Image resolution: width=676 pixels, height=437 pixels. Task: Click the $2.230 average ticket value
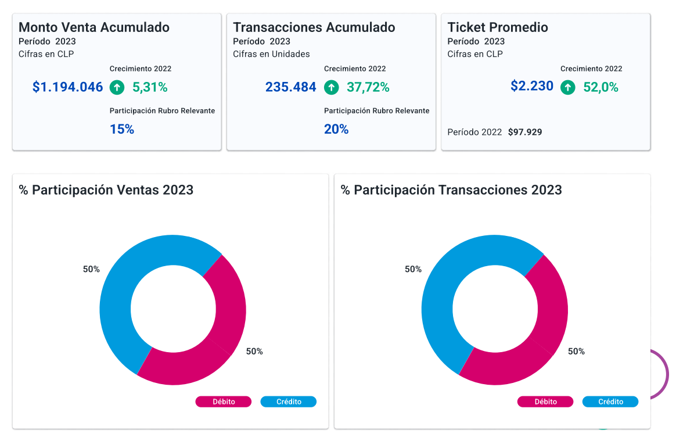tap(532, 86)
